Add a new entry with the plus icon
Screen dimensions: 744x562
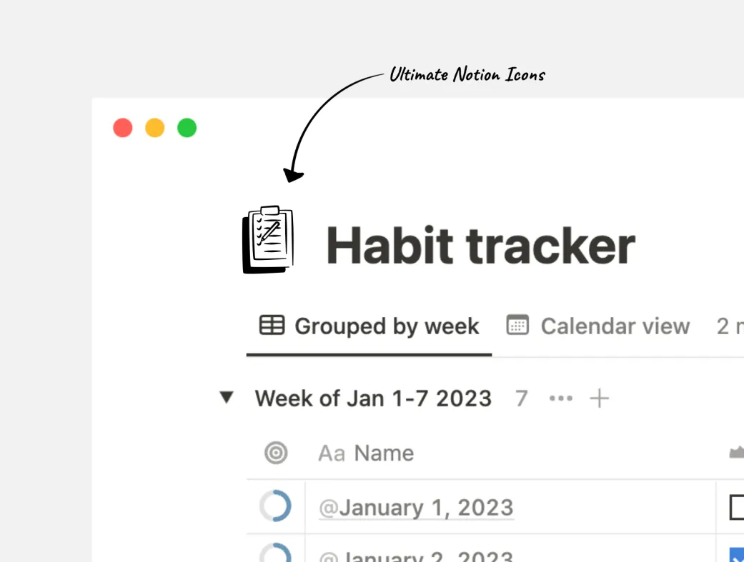(599, 398)
